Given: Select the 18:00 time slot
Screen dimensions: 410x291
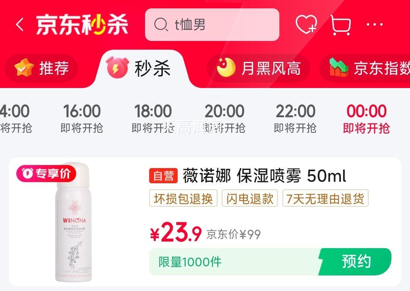Looking at the screenshot, I should pyautogui.click(x=153, y=118).
